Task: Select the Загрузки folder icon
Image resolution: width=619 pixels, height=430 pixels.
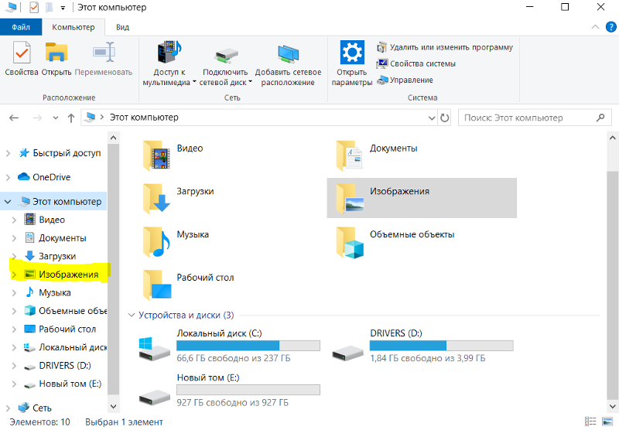Action: pyautogui.click(x=157, y=199)
